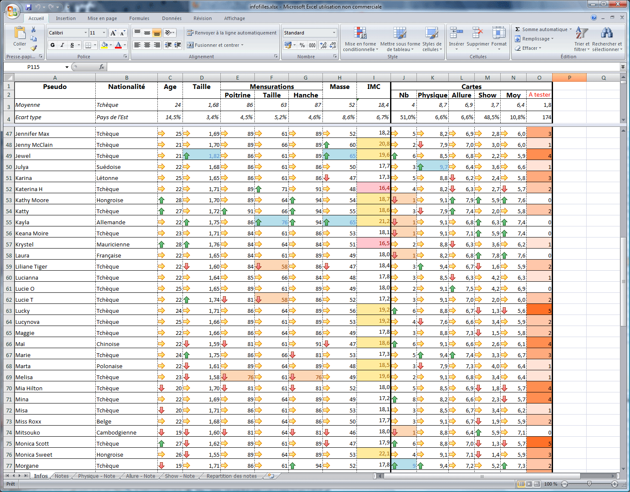Click Renvoyer à la ligne automatiquement
This screenshot has height=492, width=630.
click(232, 33)
